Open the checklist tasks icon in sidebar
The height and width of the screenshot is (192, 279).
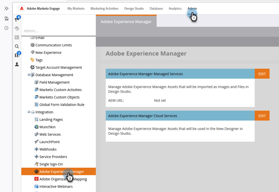tap(17, 37)
